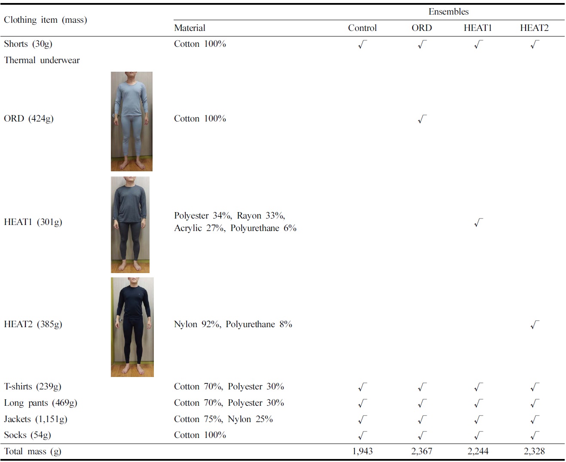
Task: Click the T-shirts row checkmark under HEAT1
Action: 478,387
